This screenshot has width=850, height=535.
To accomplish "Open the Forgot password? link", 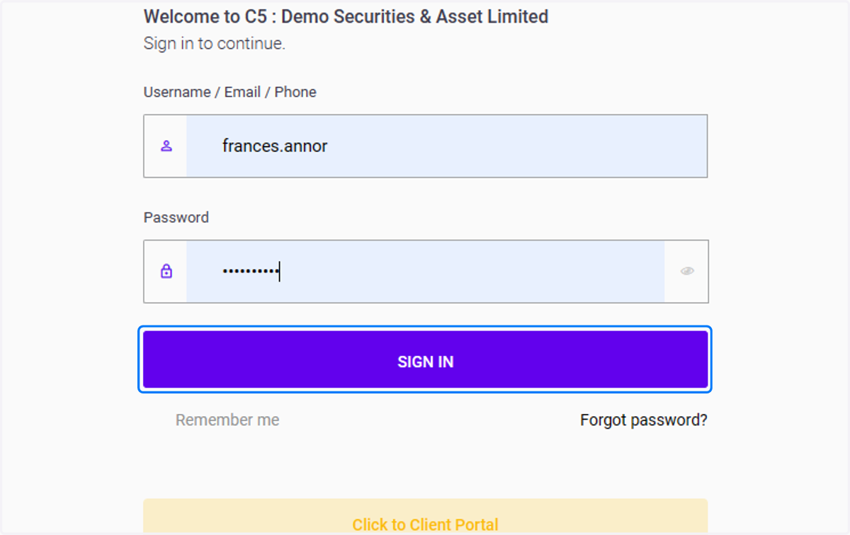I will coord(643,420).
